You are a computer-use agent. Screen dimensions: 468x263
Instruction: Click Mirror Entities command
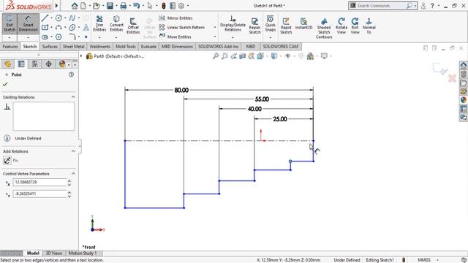[176, 18]
